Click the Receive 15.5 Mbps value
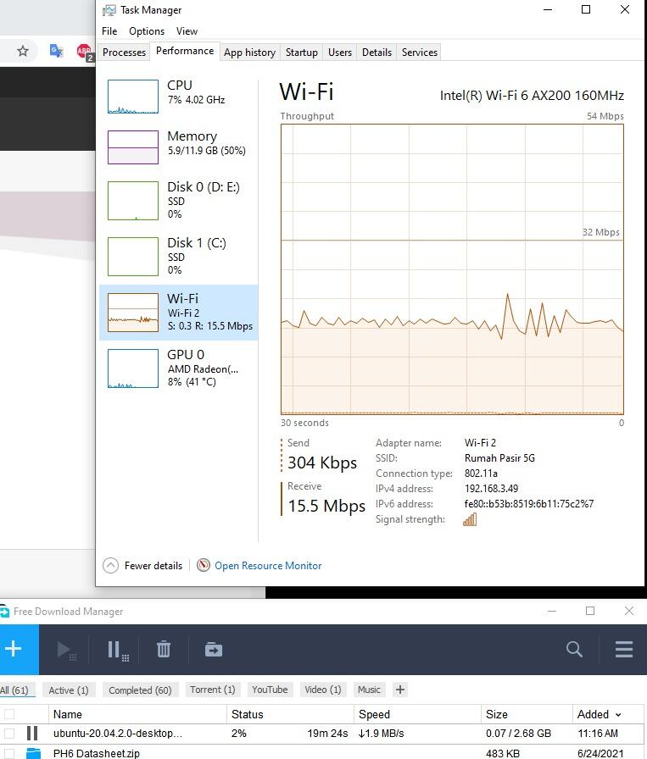The height and width of the screenshot is (759, 647). [x=326, y=506]
